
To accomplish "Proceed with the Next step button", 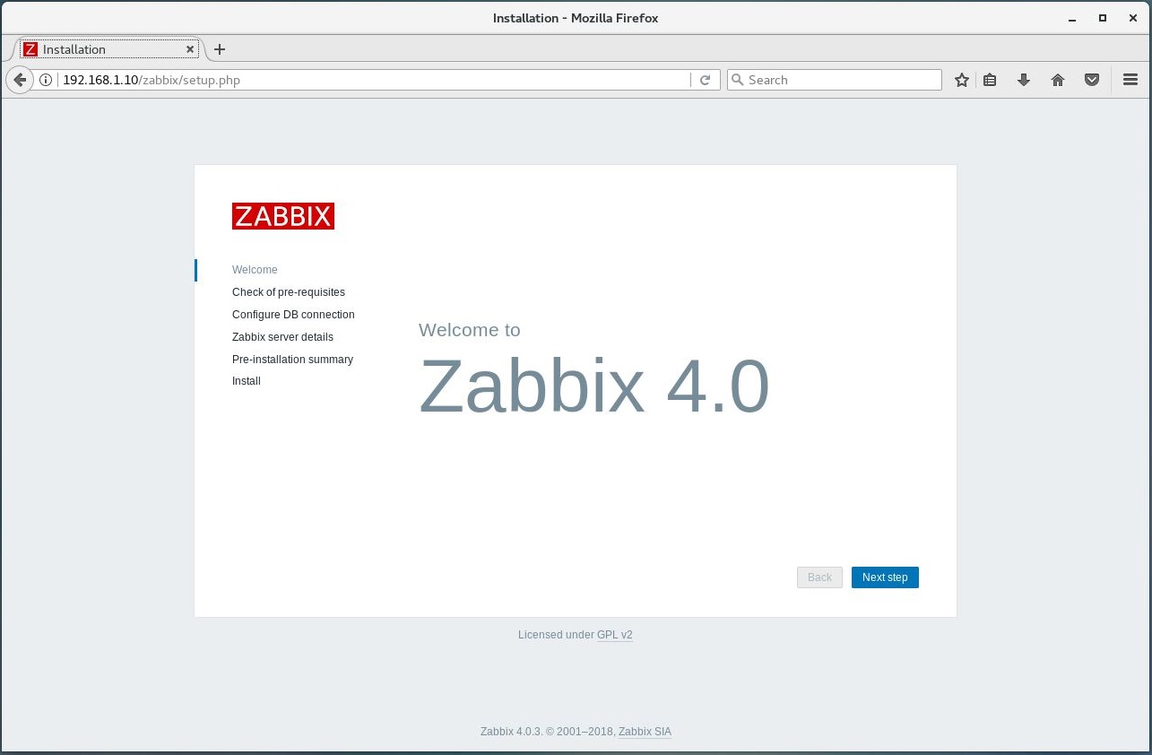I will pyautogui.click(x=885, y=577).
